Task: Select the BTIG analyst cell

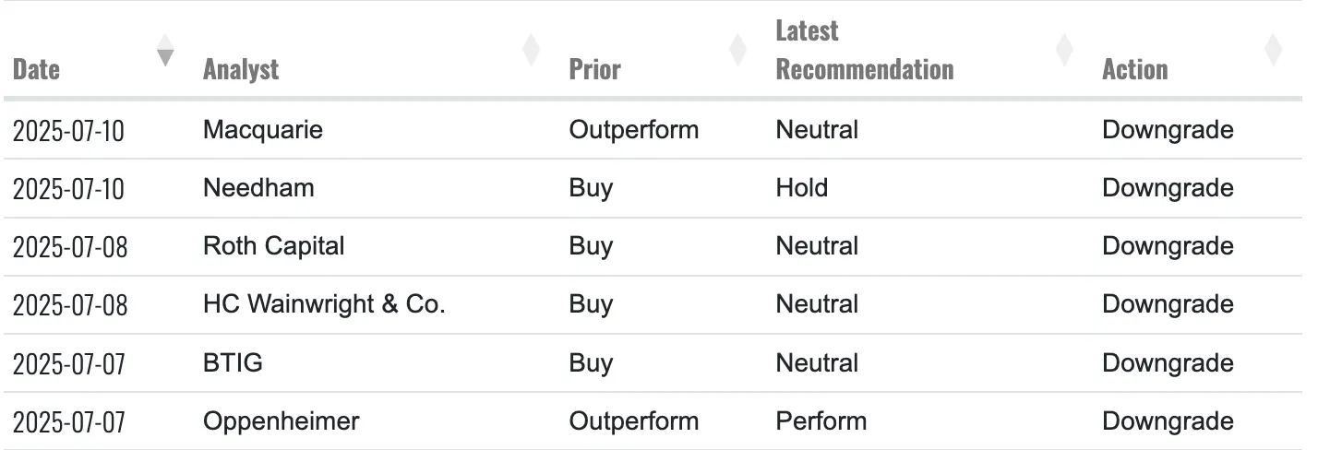Action: [233, 363]
